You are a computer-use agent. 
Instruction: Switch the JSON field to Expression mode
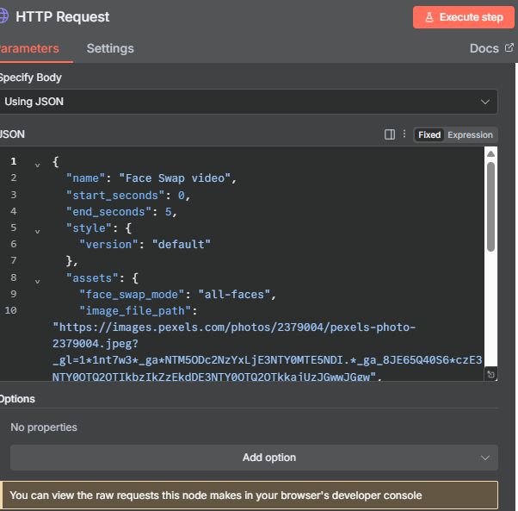click(x=470, y=134)
